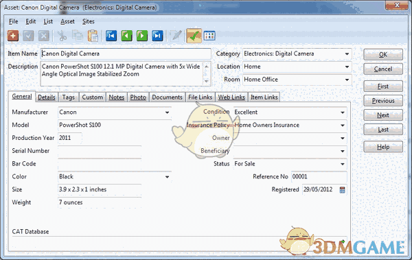Image resolution: width=412 pixels, height=260 pixels.
Task: Expand the Location dropdown
Action: pyautogui.click(x=347, y=67)
